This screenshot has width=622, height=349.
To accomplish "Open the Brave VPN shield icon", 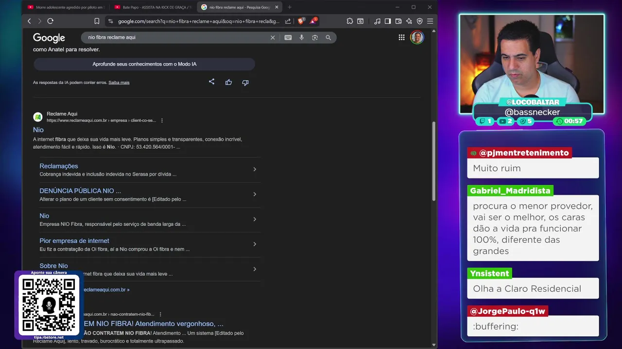I will (x=419, y=21).
